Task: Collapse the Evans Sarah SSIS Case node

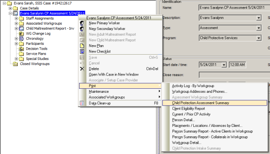Action: tap(4, 3)
